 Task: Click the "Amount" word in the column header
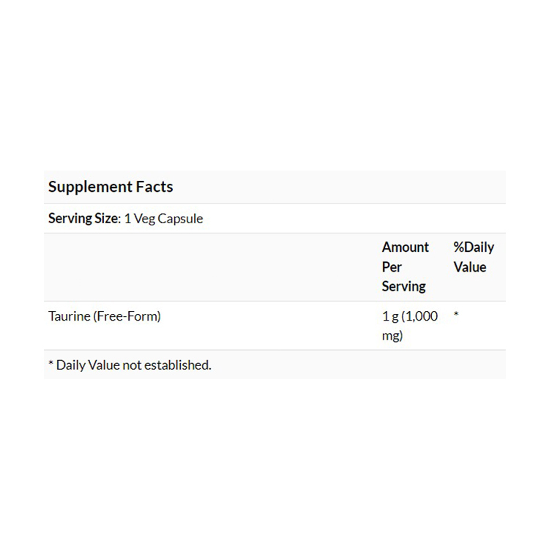point(406,247)
